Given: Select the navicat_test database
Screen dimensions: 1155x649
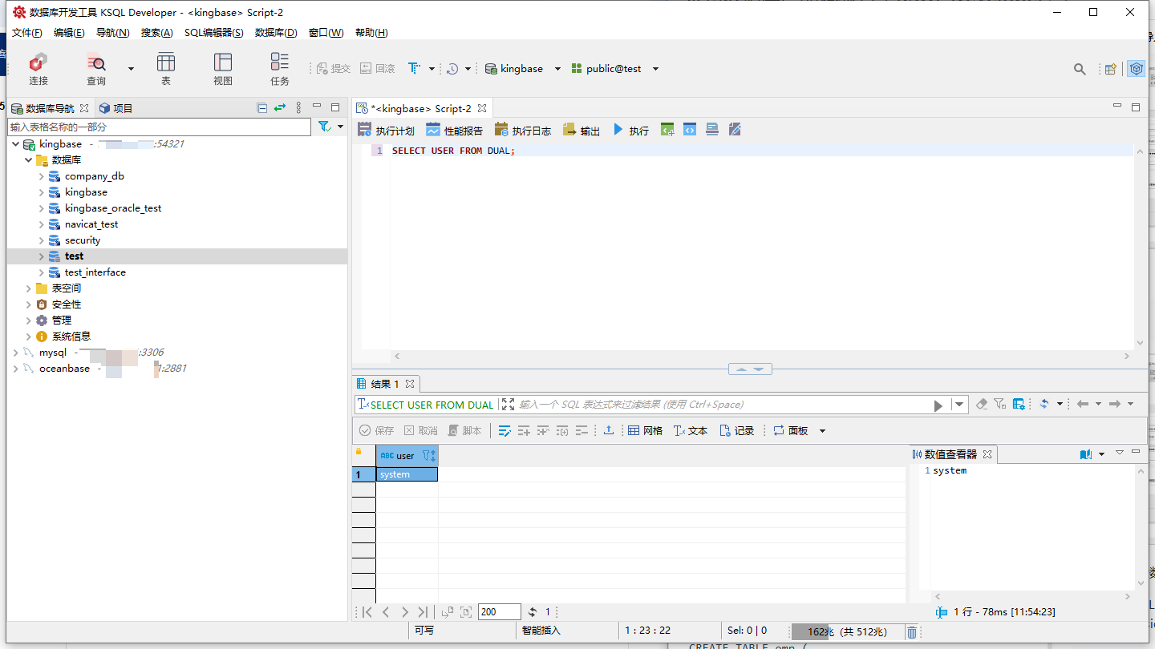Looking at the screenshot, I should tap(91, 224).
